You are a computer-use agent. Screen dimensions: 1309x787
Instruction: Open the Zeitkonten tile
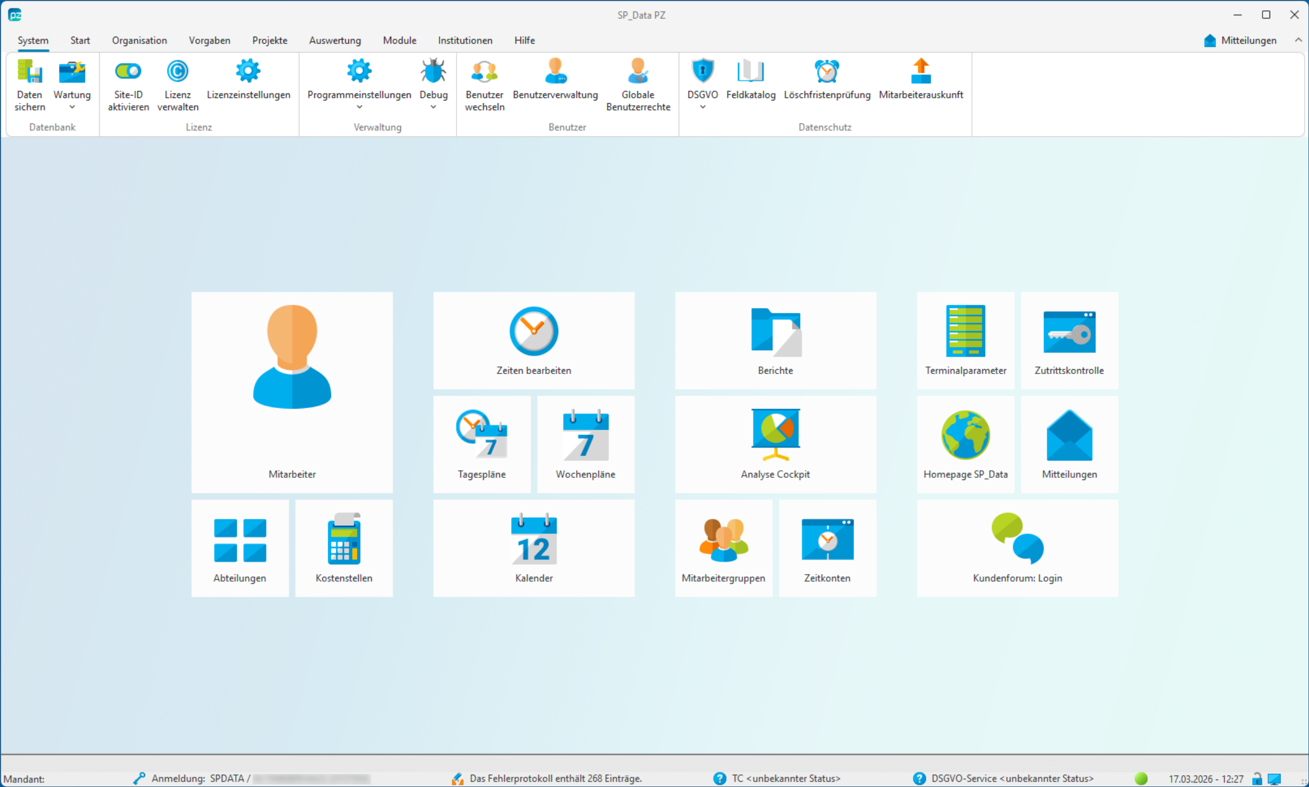tap(827, 548)
